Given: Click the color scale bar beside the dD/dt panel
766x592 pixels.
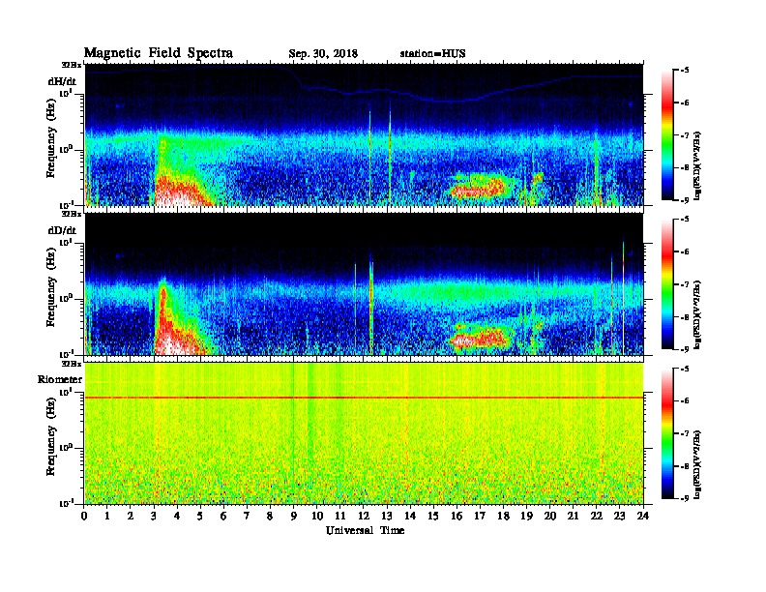Looking at the screenshot, I should (x=667, y=284).
